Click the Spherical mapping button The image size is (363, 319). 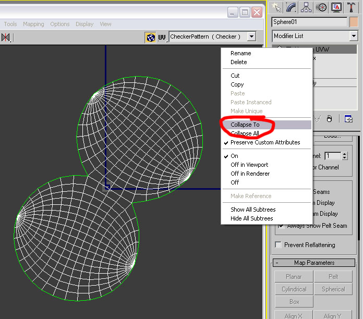click(333, 289)
